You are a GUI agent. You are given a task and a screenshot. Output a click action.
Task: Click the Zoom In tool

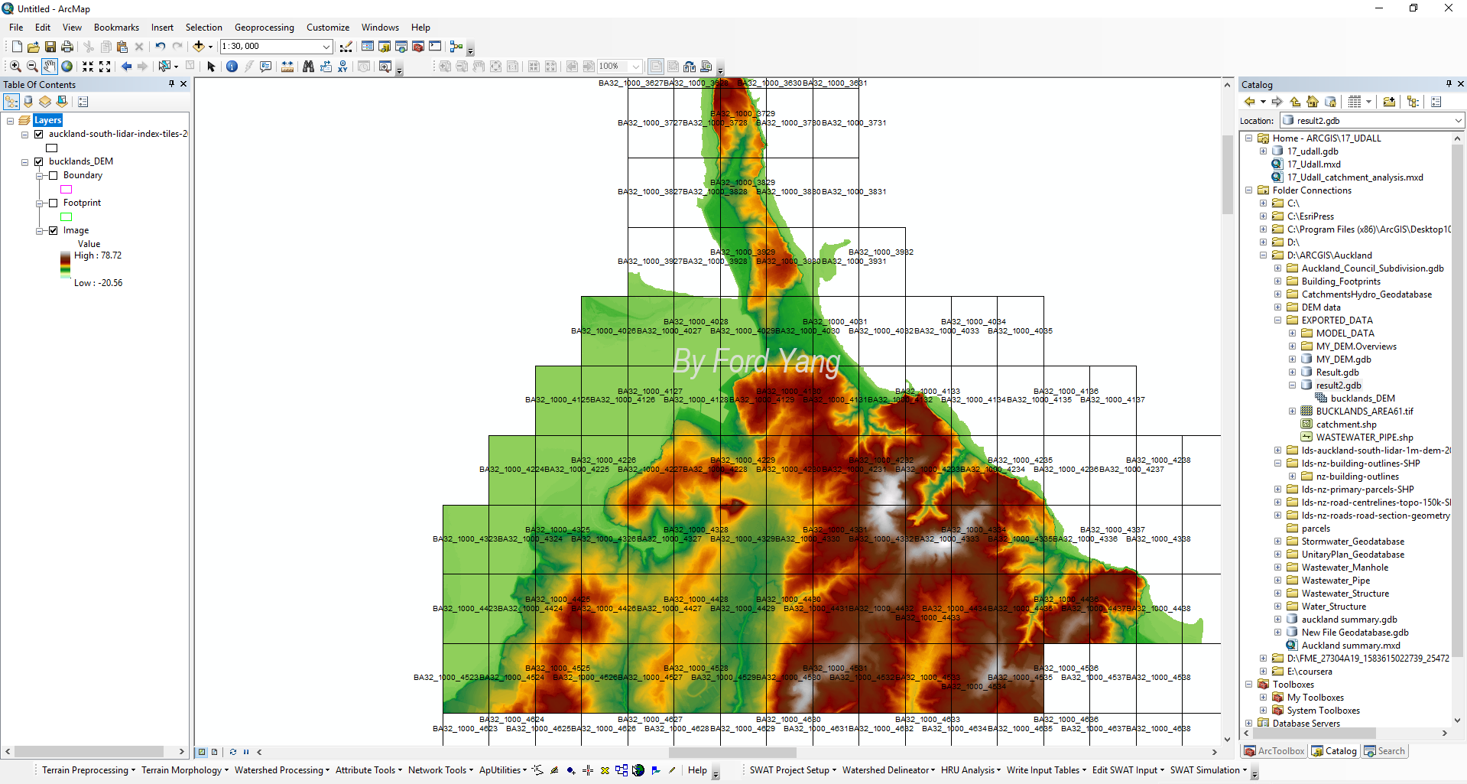tap(15, 67)
